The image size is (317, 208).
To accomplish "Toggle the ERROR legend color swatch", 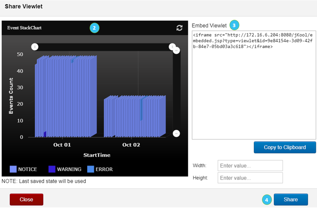I will point(91,169).
